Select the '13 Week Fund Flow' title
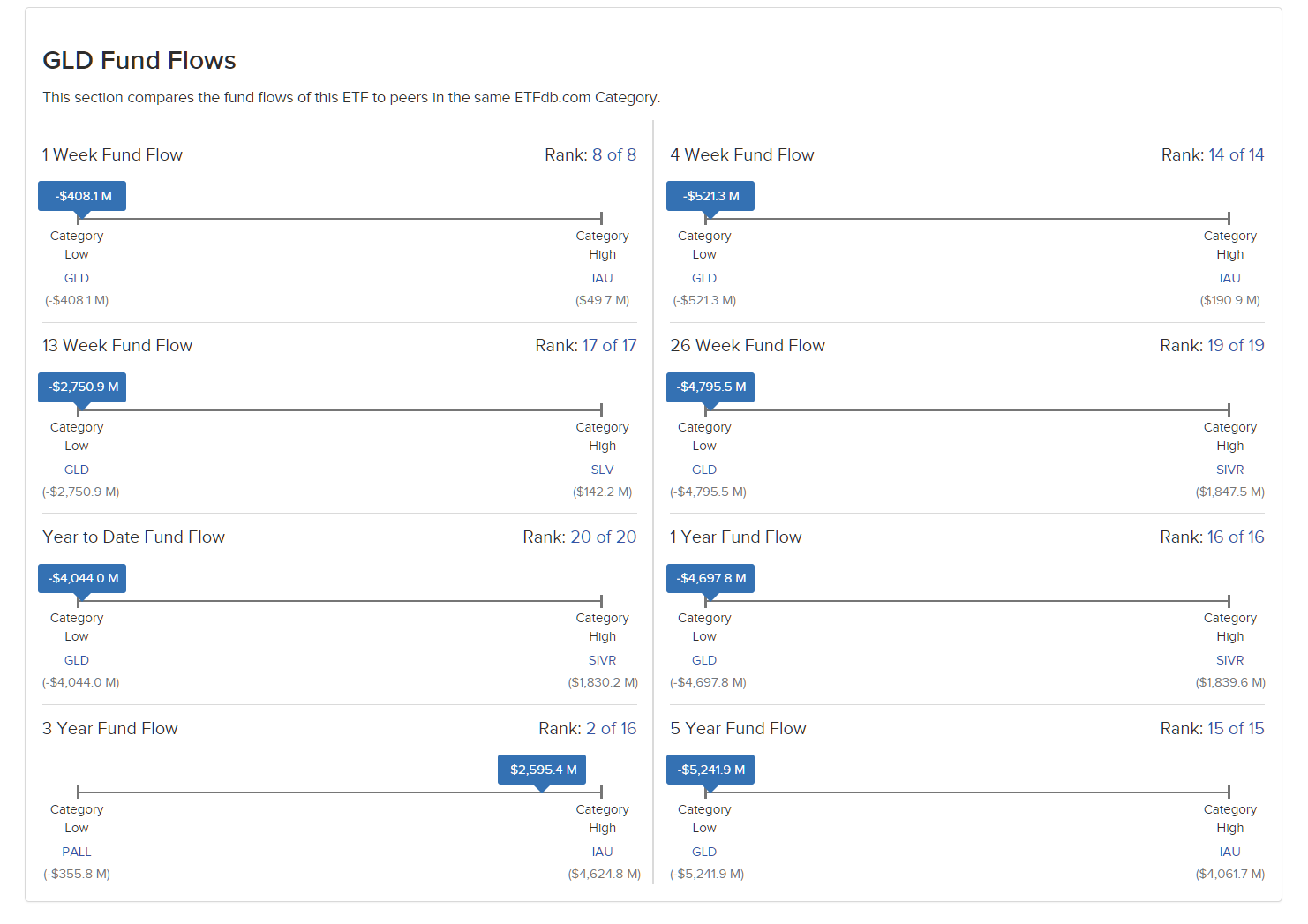 click(x=117, y=346)
